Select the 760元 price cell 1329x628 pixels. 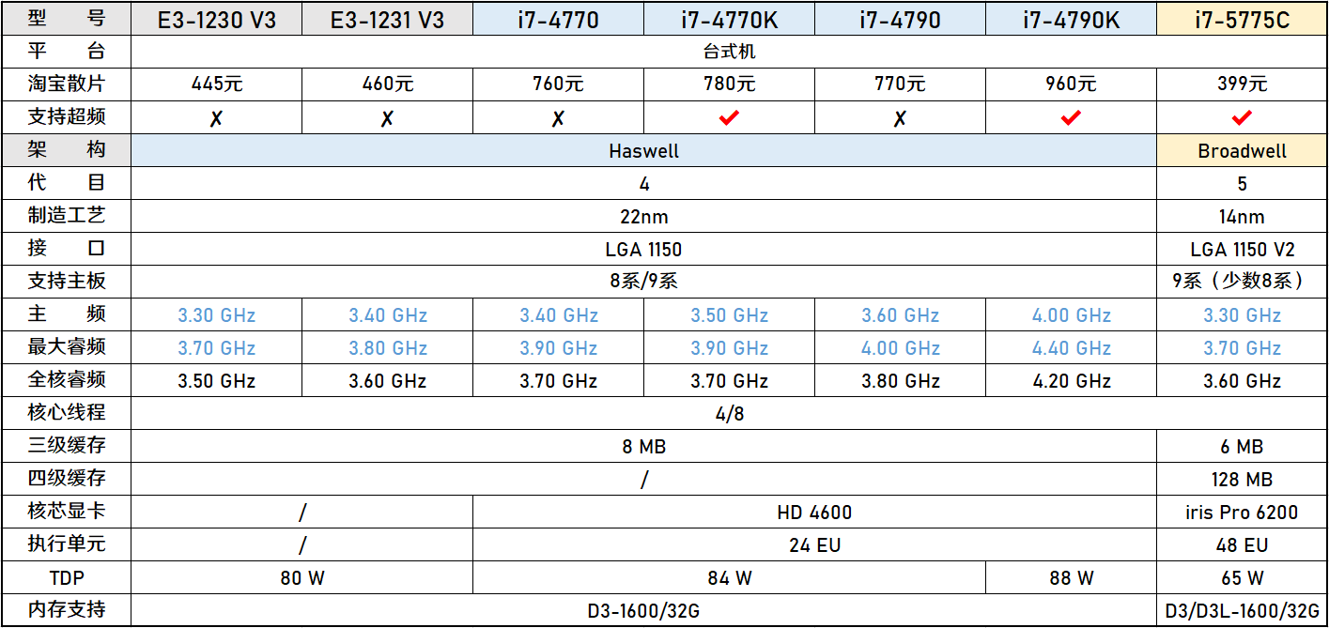[x=559, y=84]
